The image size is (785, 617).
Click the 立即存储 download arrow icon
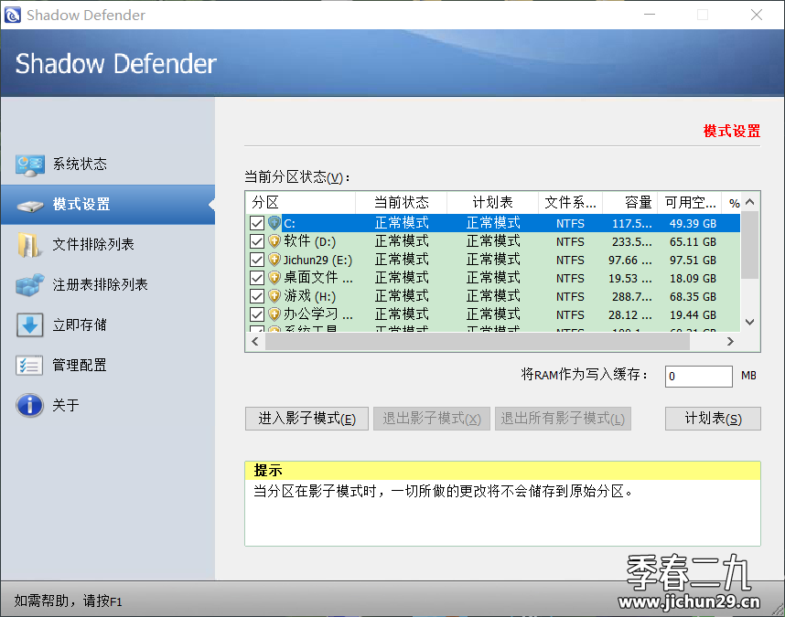[29, 325]
